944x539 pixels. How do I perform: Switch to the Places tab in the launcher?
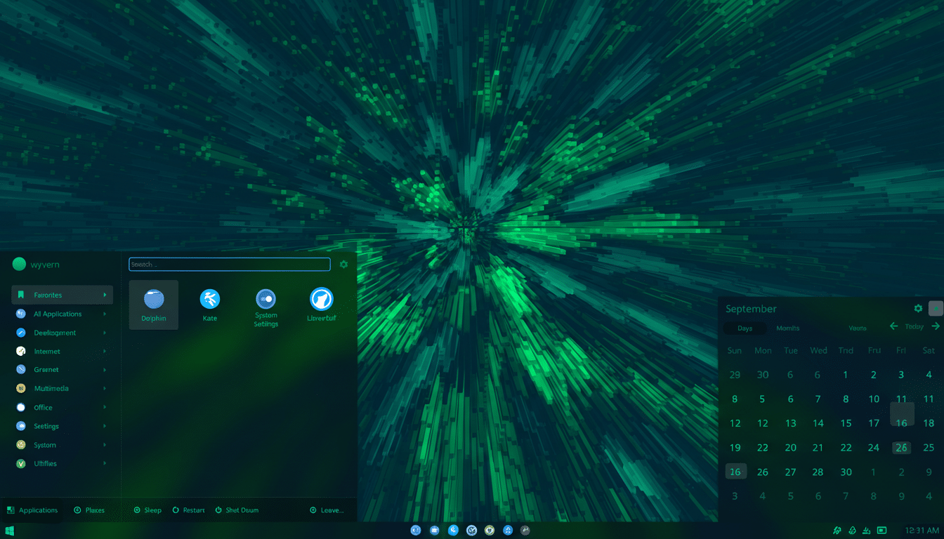tap(89, 510)
